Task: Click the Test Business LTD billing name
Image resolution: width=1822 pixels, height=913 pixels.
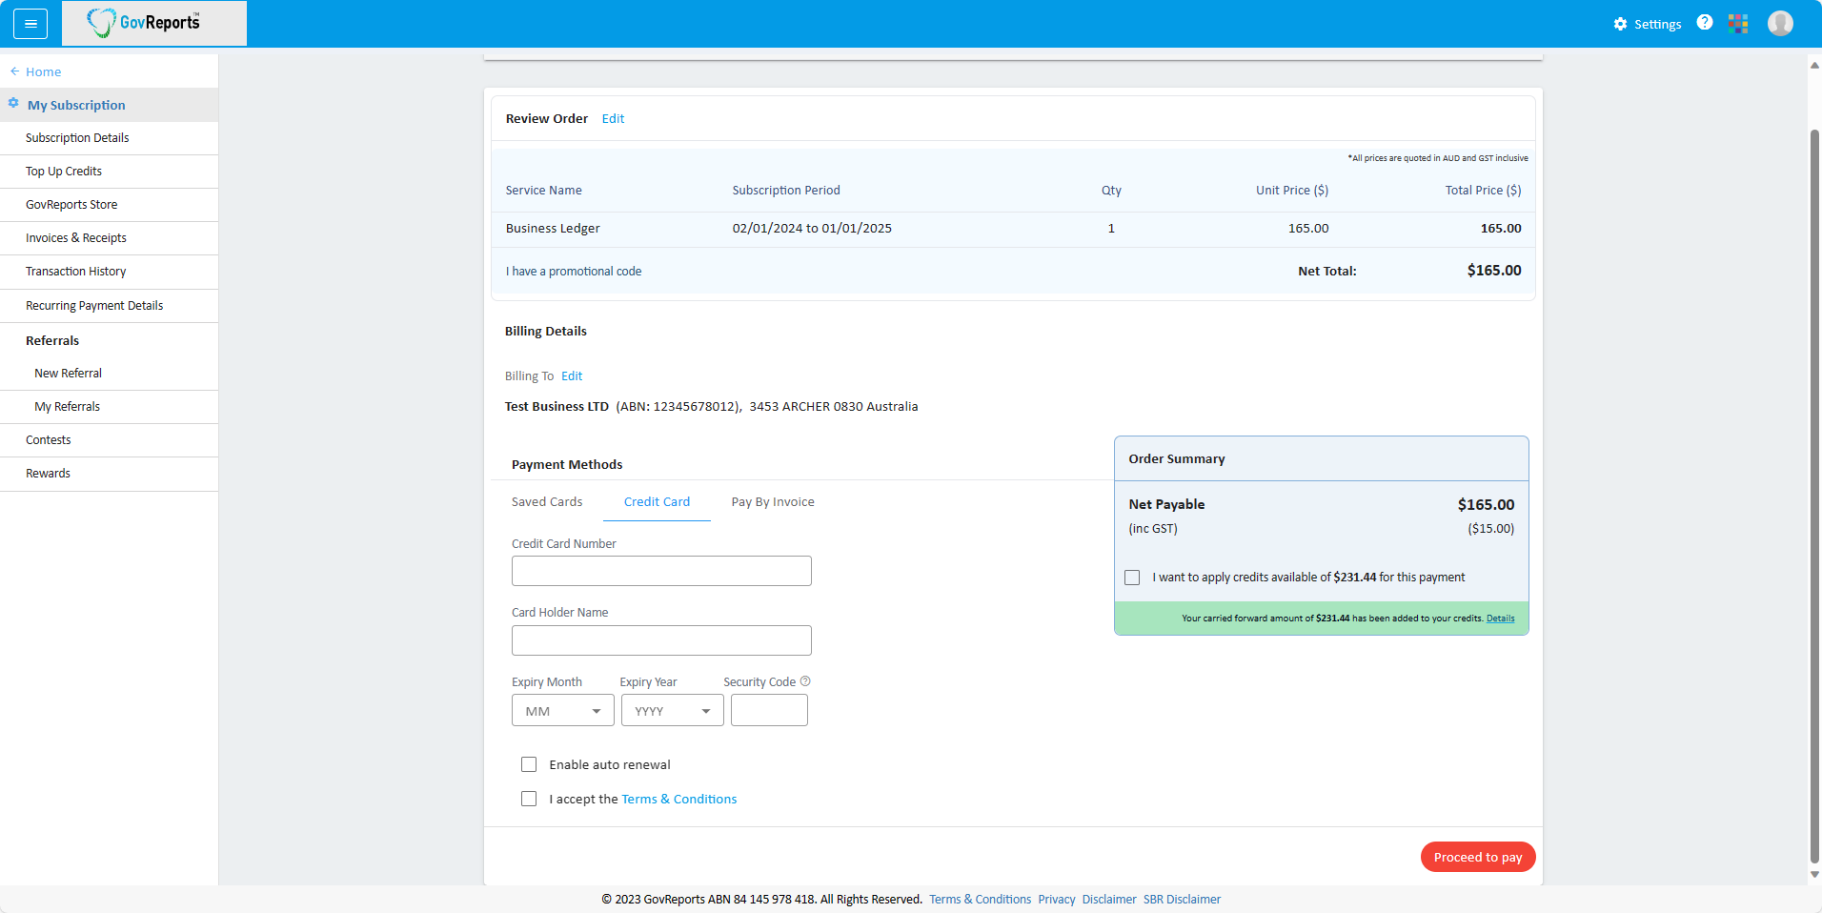Action: pos(557,407)
